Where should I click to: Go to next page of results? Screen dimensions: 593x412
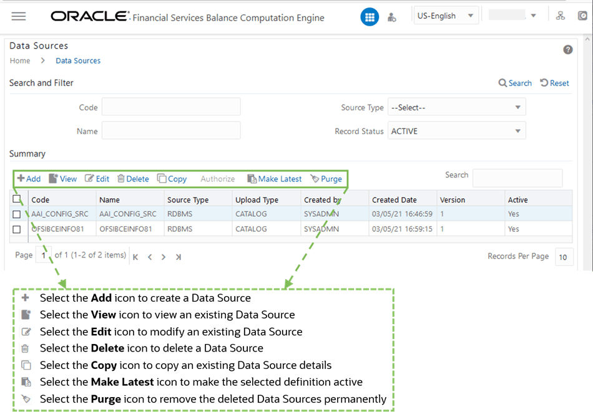[x=164, y=257]
